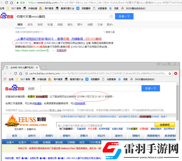
Task: Open the 首页 navigation item
Action: (x=15, y=136)
